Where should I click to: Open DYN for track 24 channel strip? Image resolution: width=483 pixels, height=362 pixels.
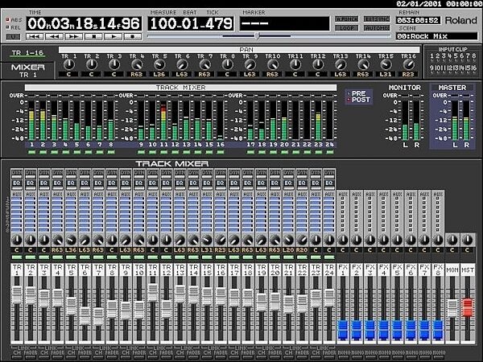[x=329, y=175]
